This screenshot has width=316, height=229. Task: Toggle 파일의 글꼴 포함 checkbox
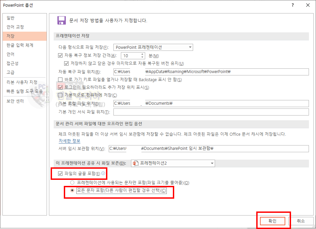60,173
